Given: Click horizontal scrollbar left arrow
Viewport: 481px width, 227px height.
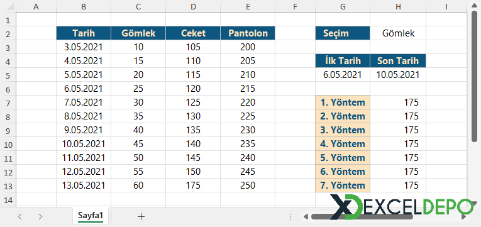Looking at the screenshot, I should coord(306,216).
